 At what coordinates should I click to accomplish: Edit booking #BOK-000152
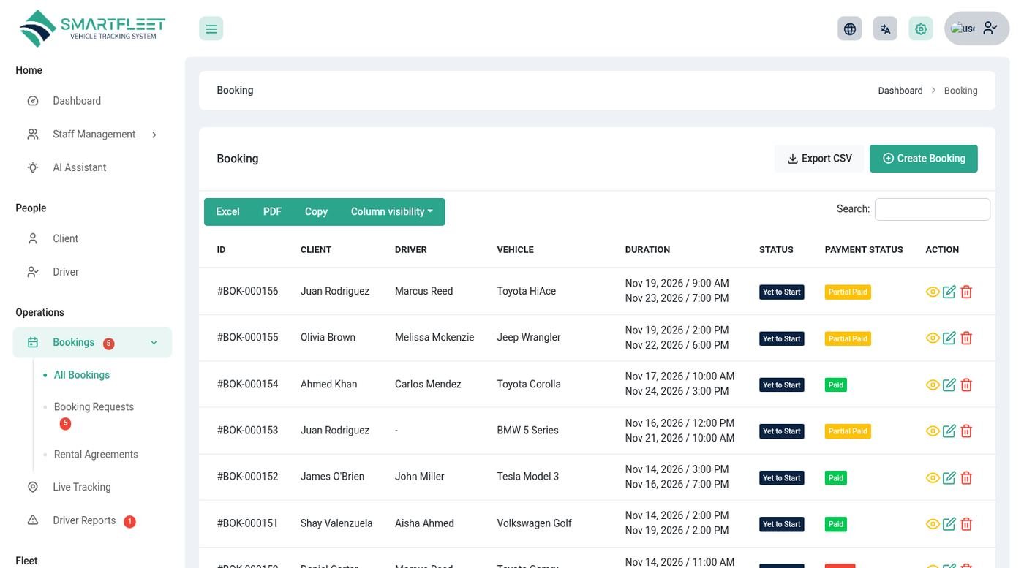point(949,477)
